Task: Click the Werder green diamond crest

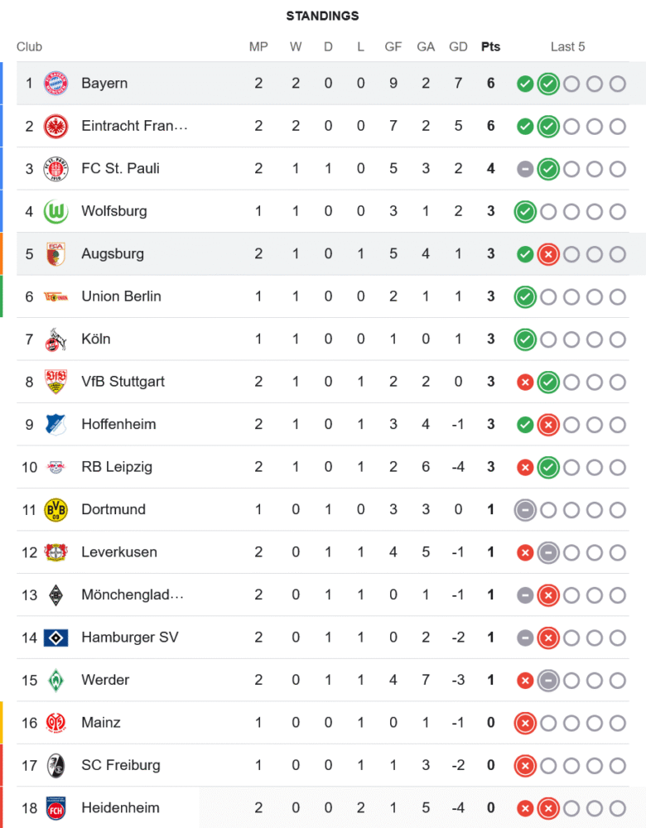Action: coord(55,681)
